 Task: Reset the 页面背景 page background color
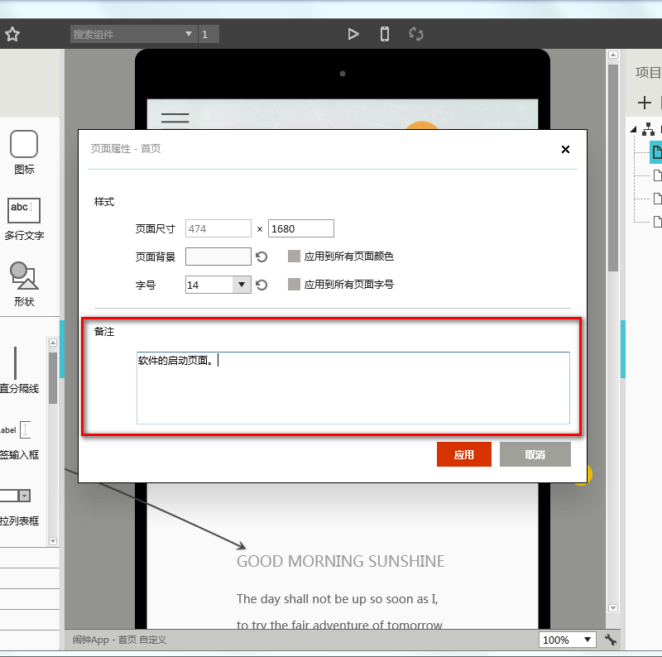pyautogui.click(x=261, y=257)
